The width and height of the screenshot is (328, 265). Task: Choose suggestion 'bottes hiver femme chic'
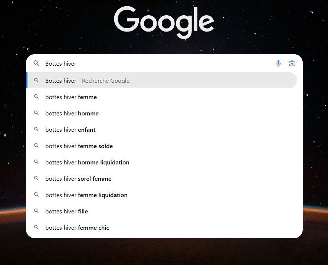click(161, 228)
